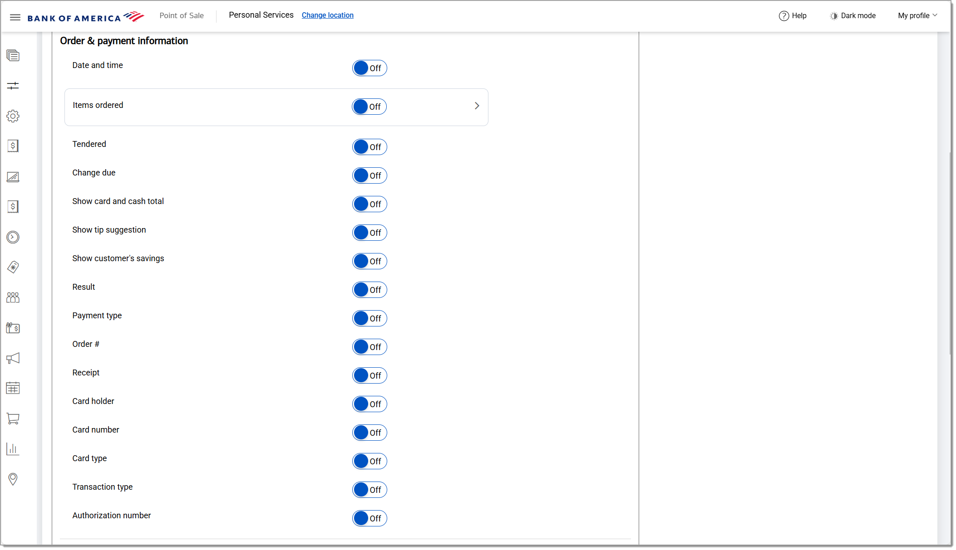This screenshot has width=956, height=550.
Task: Enable Dark mode
Action: click(x=853, y=15)
